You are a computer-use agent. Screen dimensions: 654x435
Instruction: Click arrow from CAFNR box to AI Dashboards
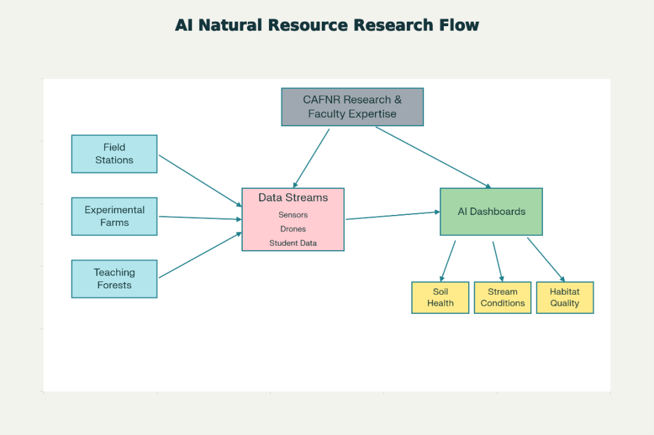[x=433, y=158]
